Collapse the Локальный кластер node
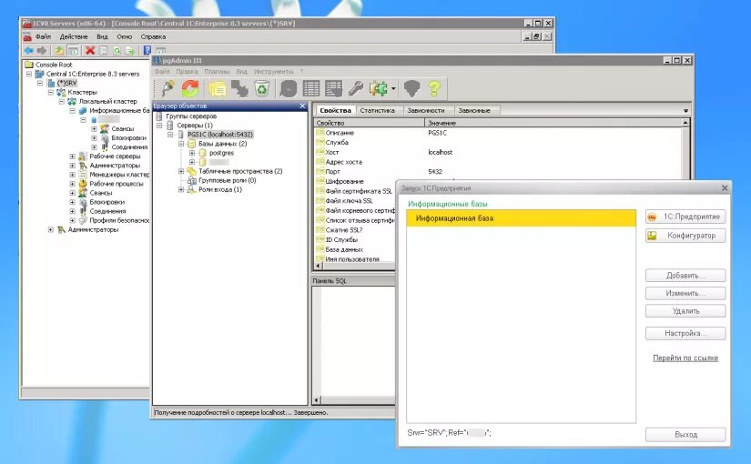751x464 pixels. (61, 102)
